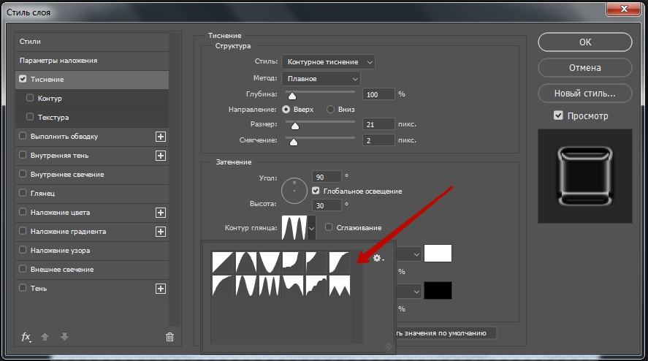Open the Стиль dropdown showing Контурное тиснение
Screen dimensions: 648x361
point(328,62)
